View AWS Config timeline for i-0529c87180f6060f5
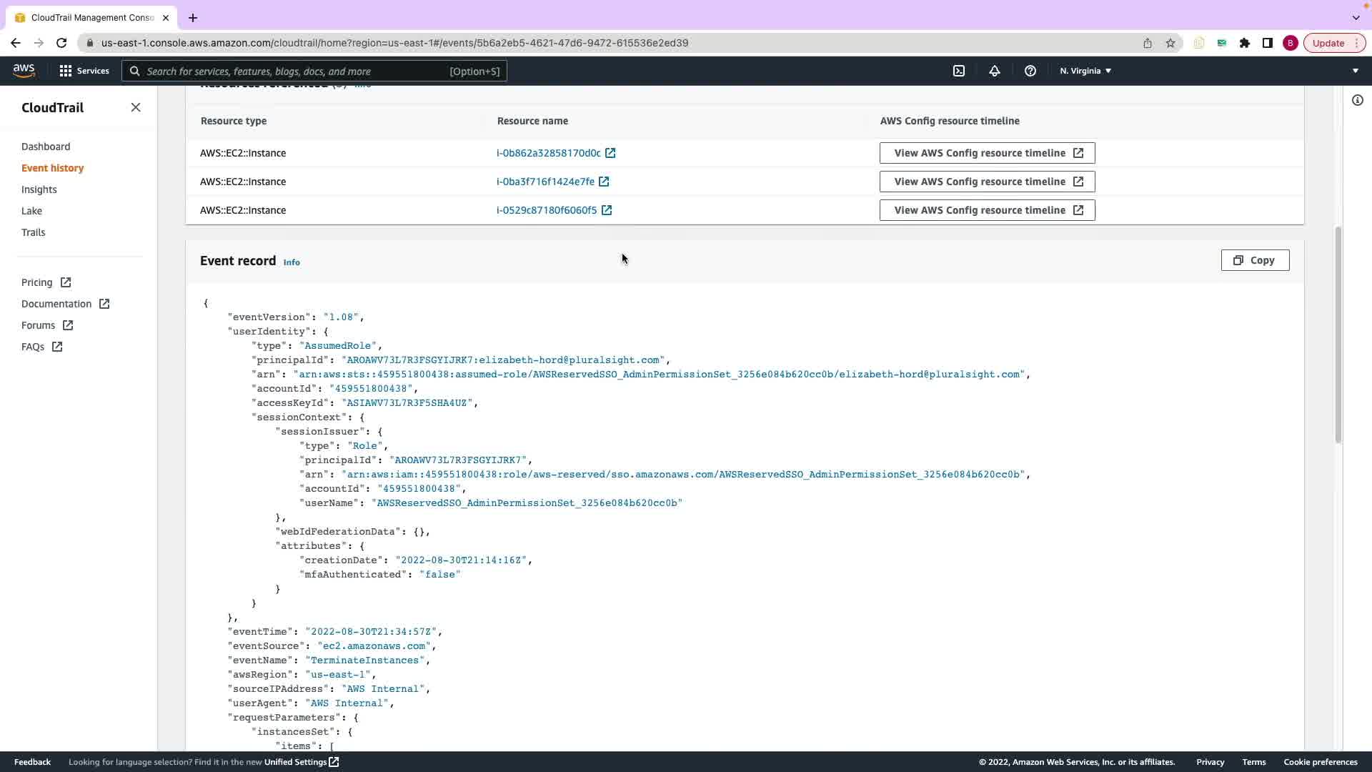The image size is (1372, 772). (x=987, y=210)
